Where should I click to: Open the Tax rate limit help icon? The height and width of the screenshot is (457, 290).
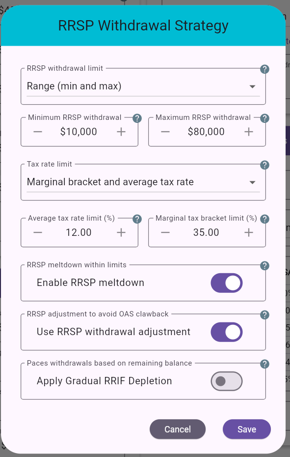tap(264, 165)
